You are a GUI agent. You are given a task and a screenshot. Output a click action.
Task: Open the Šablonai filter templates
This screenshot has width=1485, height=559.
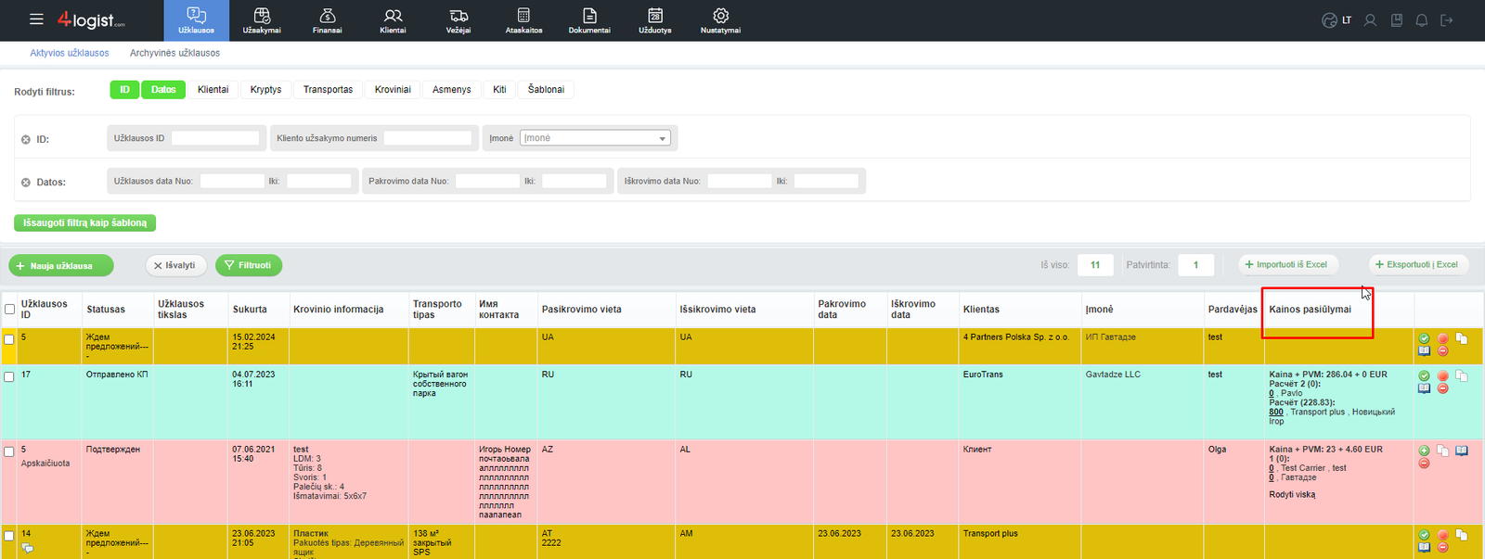click(x=546, y=90)
